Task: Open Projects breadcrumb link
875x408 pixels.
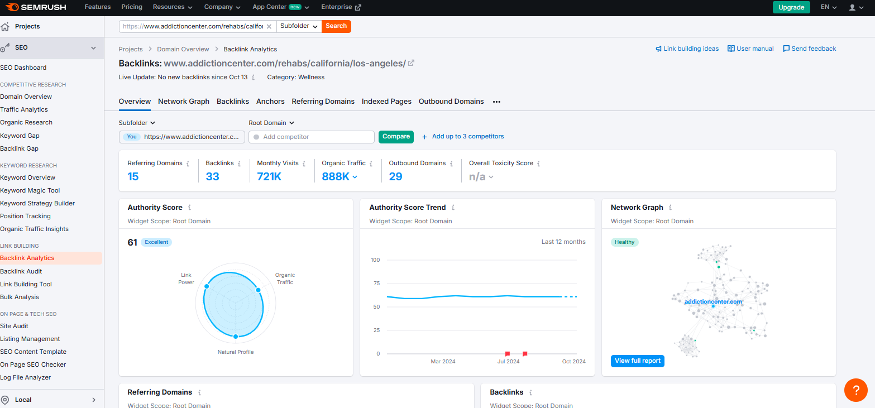Action: pyautogui.click(x=131, y=49)
